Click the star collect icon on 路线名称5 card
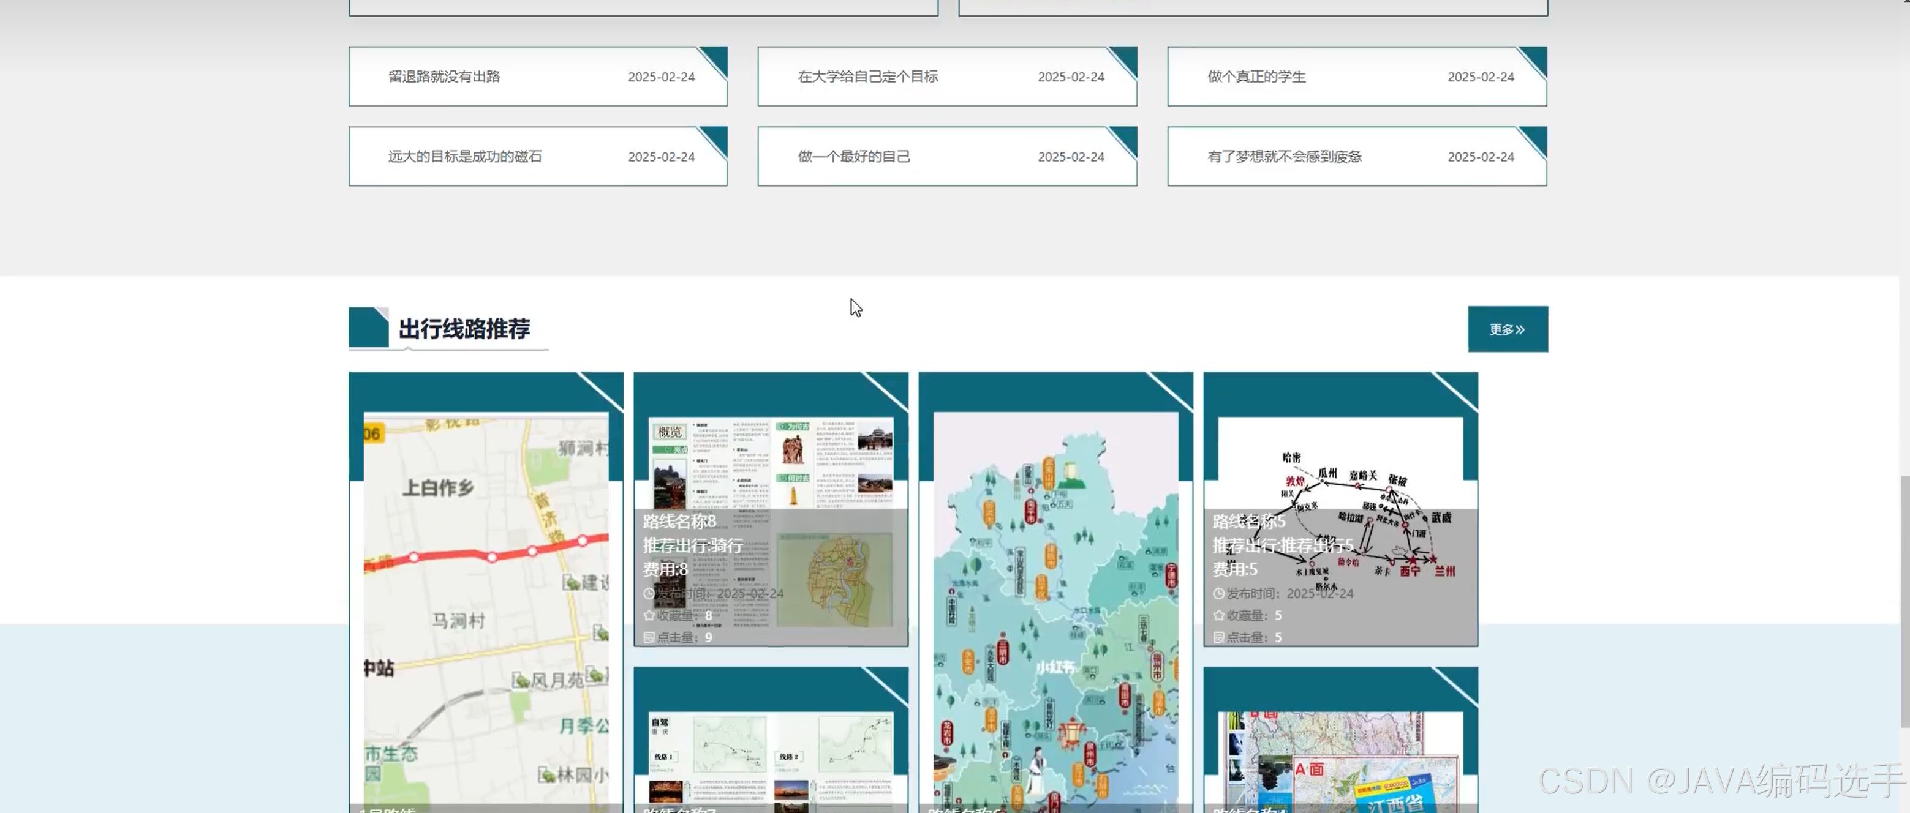Viewport: 1910px width, 813px height. pyautogui.click(x=1218, y=615)
